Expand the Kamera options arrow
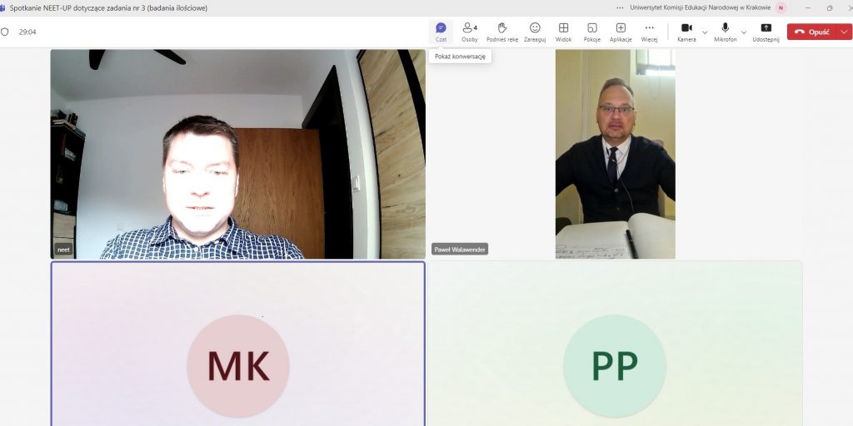The height and width of the screenshot is (426, 853). (x=706, y=32)
